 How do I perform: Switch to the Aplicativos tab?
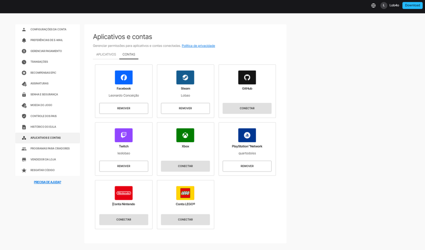pyautogui.click(x=106, y=54)
